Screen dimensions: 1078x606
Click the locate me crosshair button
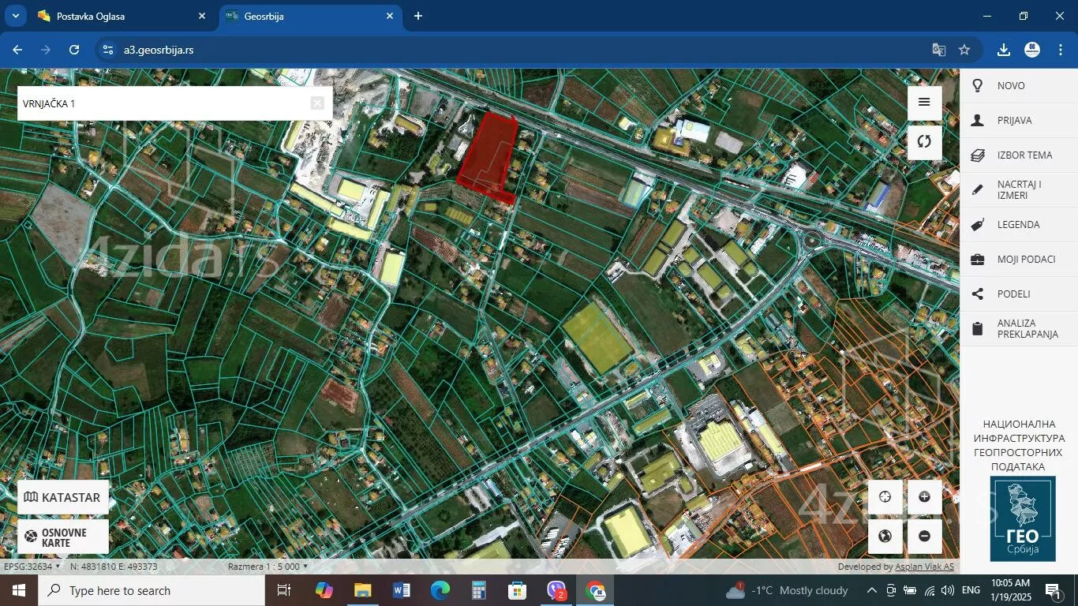pyautogui.click(x=885, y=497)
